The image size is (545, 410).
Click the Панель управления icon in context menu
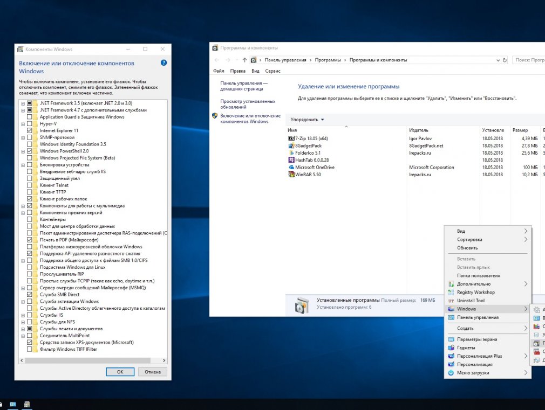point(451,317)
